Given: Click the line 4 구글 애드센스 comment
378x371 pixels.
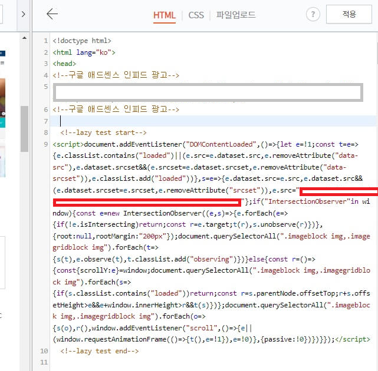Looking at the screenshot, I should click(x=116, y=75).
